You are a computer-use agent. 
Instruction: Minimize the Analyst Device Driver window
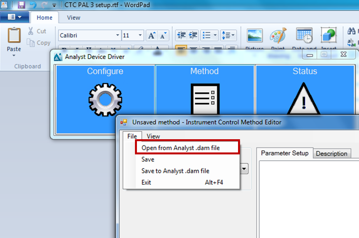tap(310, 55)
